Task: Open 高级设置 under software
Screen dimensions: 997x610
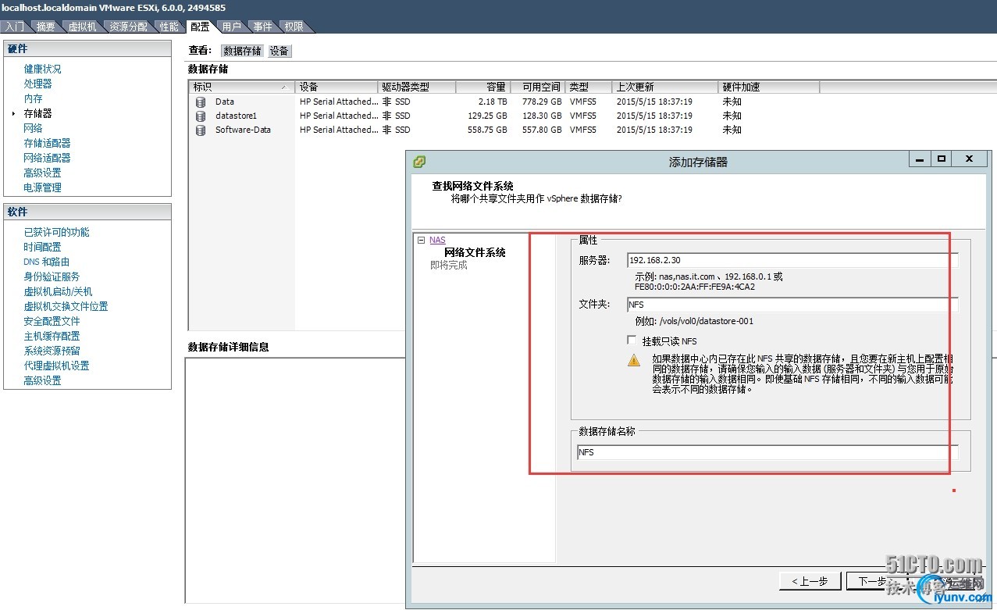Action: pos(42,380)
